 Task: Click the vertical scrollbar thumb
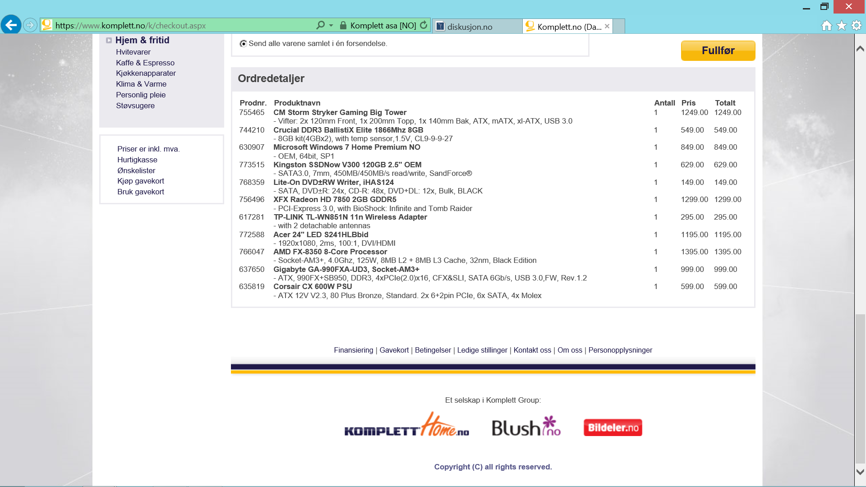point(860,389)
